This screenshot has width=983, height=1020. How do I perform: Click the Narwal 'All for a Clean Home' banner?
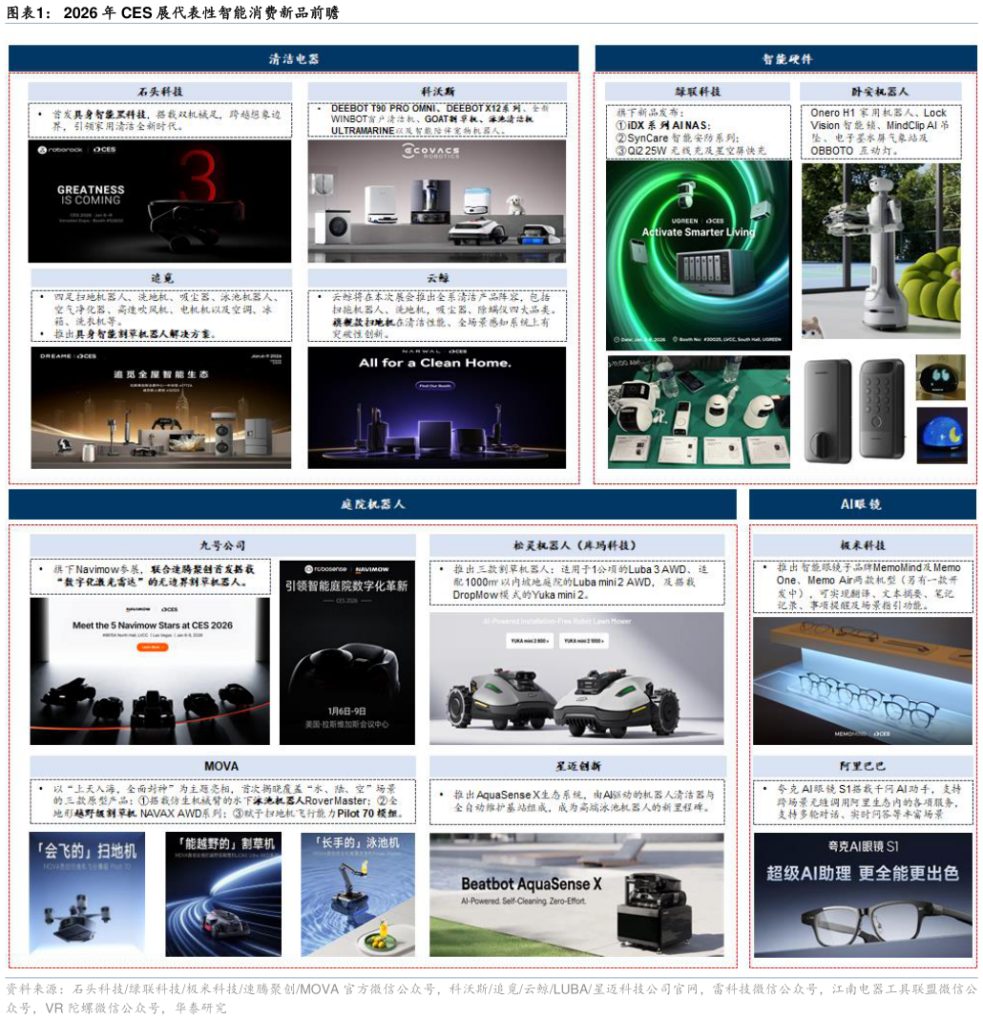(x=436, y=407)
